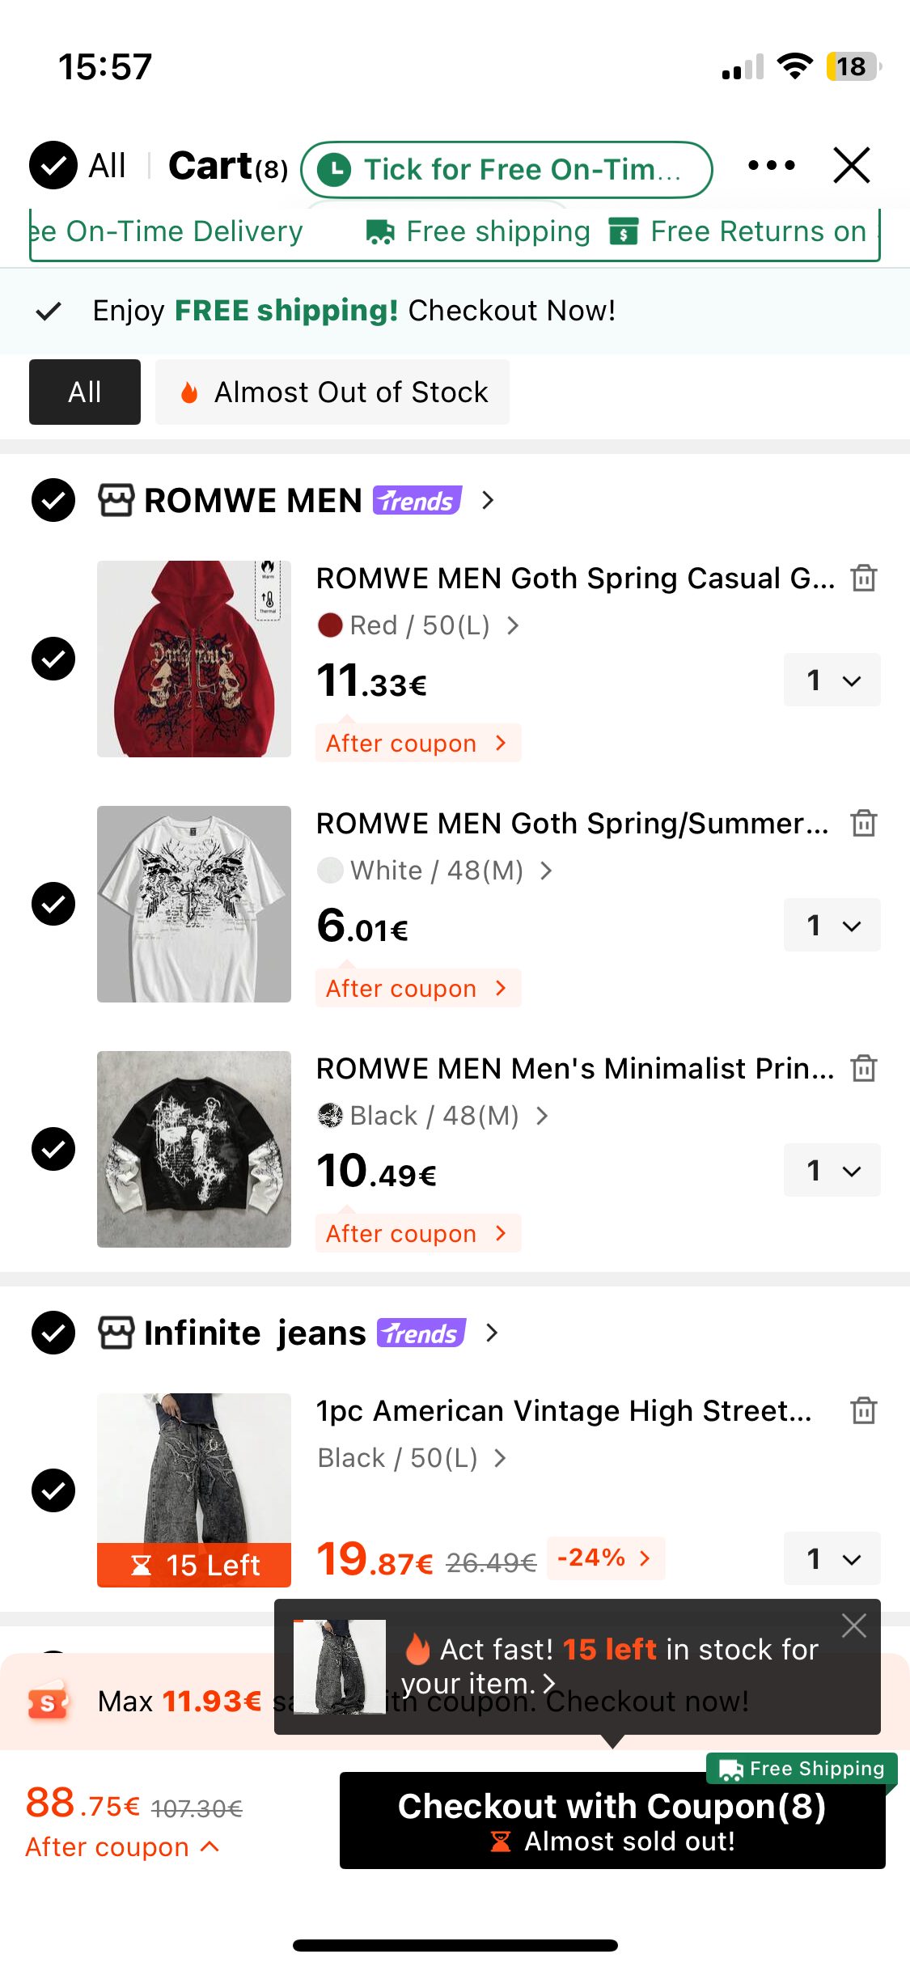This screenshot has width=910, height=1971.
Task: Uncheck the red hoodie item checkbox
Action: point(53,659)
